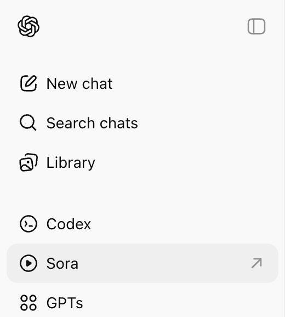This screenshot has width=285, height=317.
Task: Click the Sora play circle icon
Action: coord(29,263)
